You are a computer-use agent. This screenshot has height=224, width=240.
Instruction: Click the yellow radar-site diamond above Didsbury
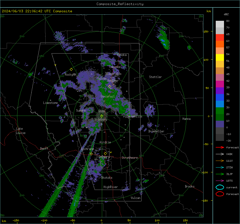tap(102, 116)
